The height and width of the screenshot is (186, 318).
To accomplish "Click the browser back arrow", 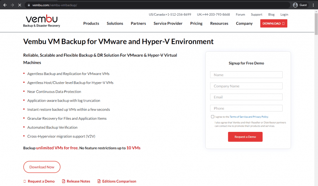I will 5,5.
